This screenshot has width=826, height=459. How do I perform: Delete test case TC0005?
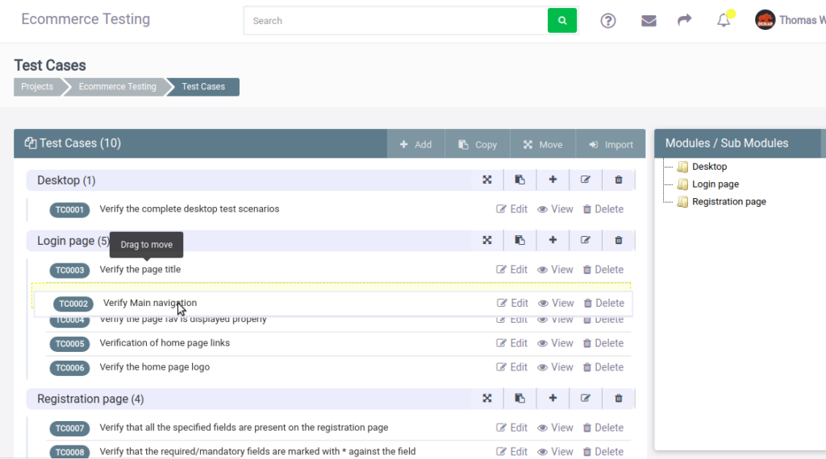pyautogui.click(x=603, y=343)
